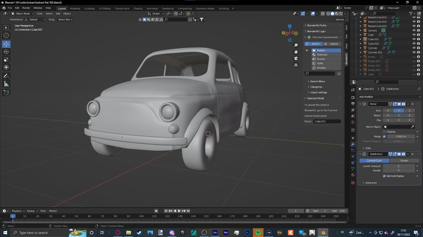423x237 pixels.
Task: Click the viewport pan hand icon
Action: coord(296,52)
